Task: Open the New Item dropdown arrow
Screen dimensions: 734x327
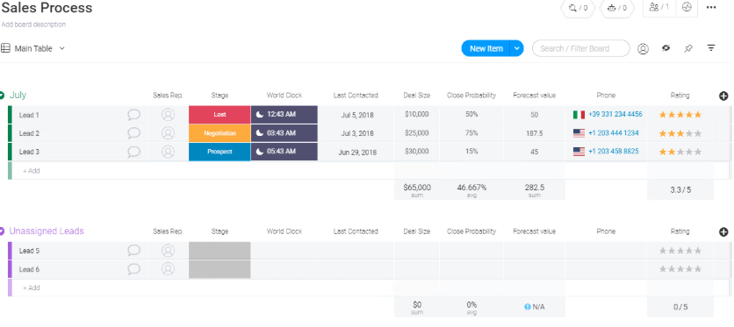Action: click(x=517, y=48)
